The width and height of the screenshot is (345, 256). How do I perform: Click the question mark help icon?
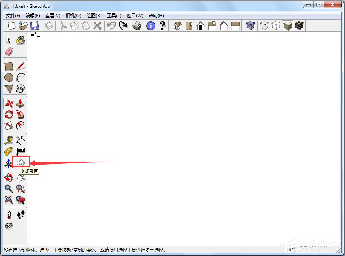click(162, 26)
